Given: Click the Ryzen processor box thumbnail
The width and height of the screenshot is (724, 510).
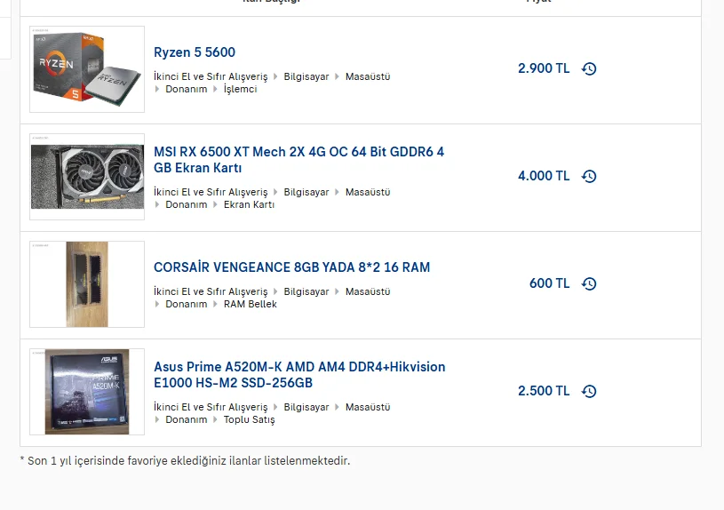Looking at the screenshot, I should (86, 69).
